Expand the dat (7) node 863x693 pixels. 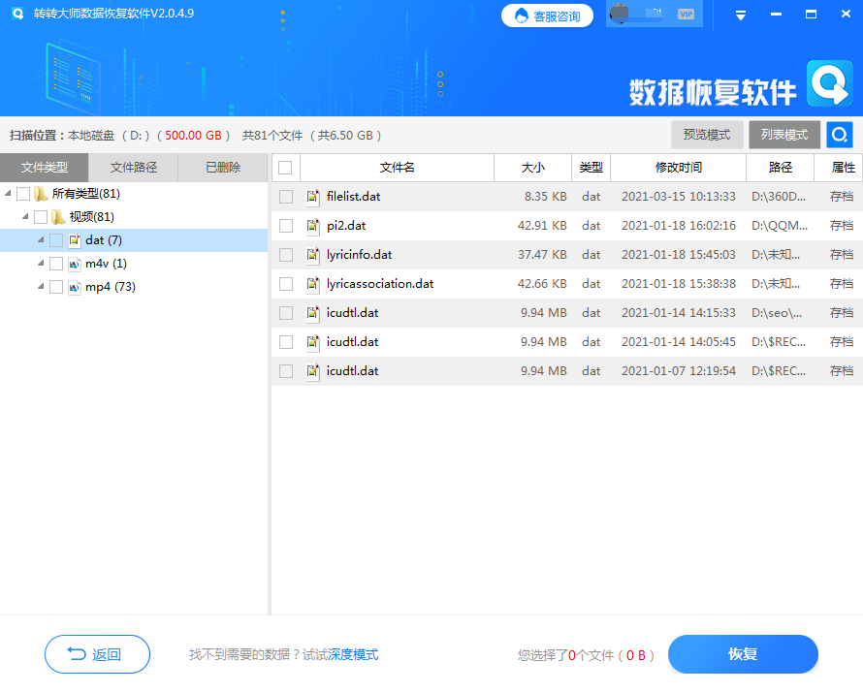(x=41, y=238)
